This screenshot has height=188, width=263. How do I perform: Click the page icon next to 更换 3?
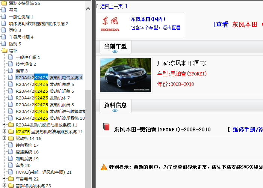pos(4,30)
